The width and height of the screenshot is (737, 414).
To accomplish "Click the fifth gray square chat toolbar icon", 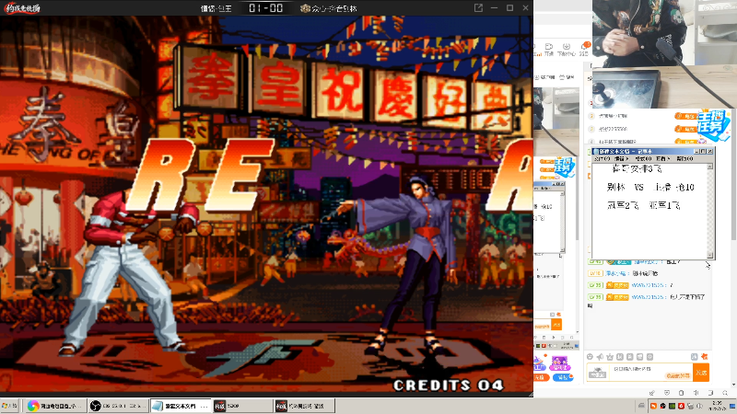I will pyautogui.click(x=630, y=357).
